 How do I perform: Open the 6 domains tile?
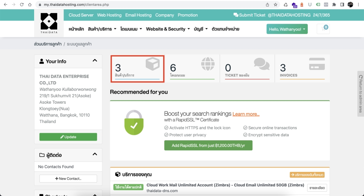(192, 69)
